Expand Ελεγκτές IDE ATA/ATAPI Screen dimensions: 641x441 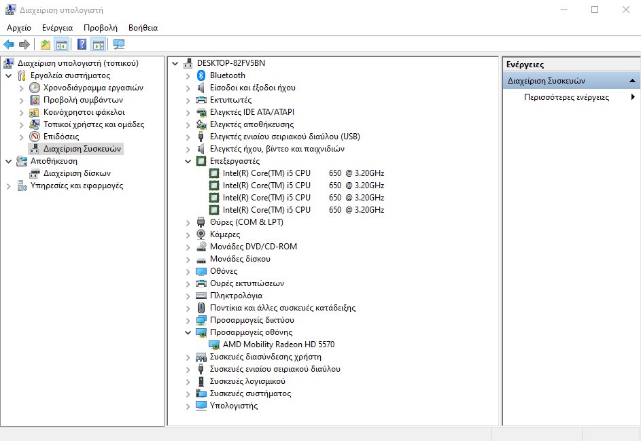188,112
